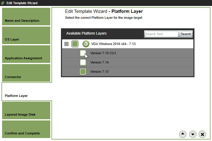Uncheck the Version 7.13 checkbox
Image resolution: width=212 pixels, height=141 pixels.
pos(83,72)
